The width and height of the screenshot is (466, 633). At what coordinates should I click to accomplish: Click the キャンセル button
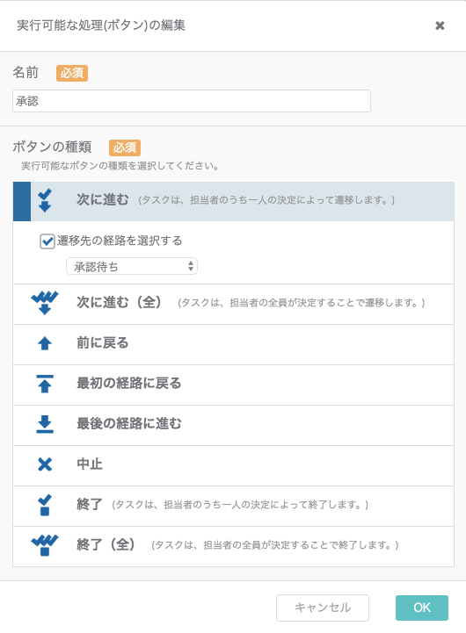pyautogui.click(x=323, y=608)
